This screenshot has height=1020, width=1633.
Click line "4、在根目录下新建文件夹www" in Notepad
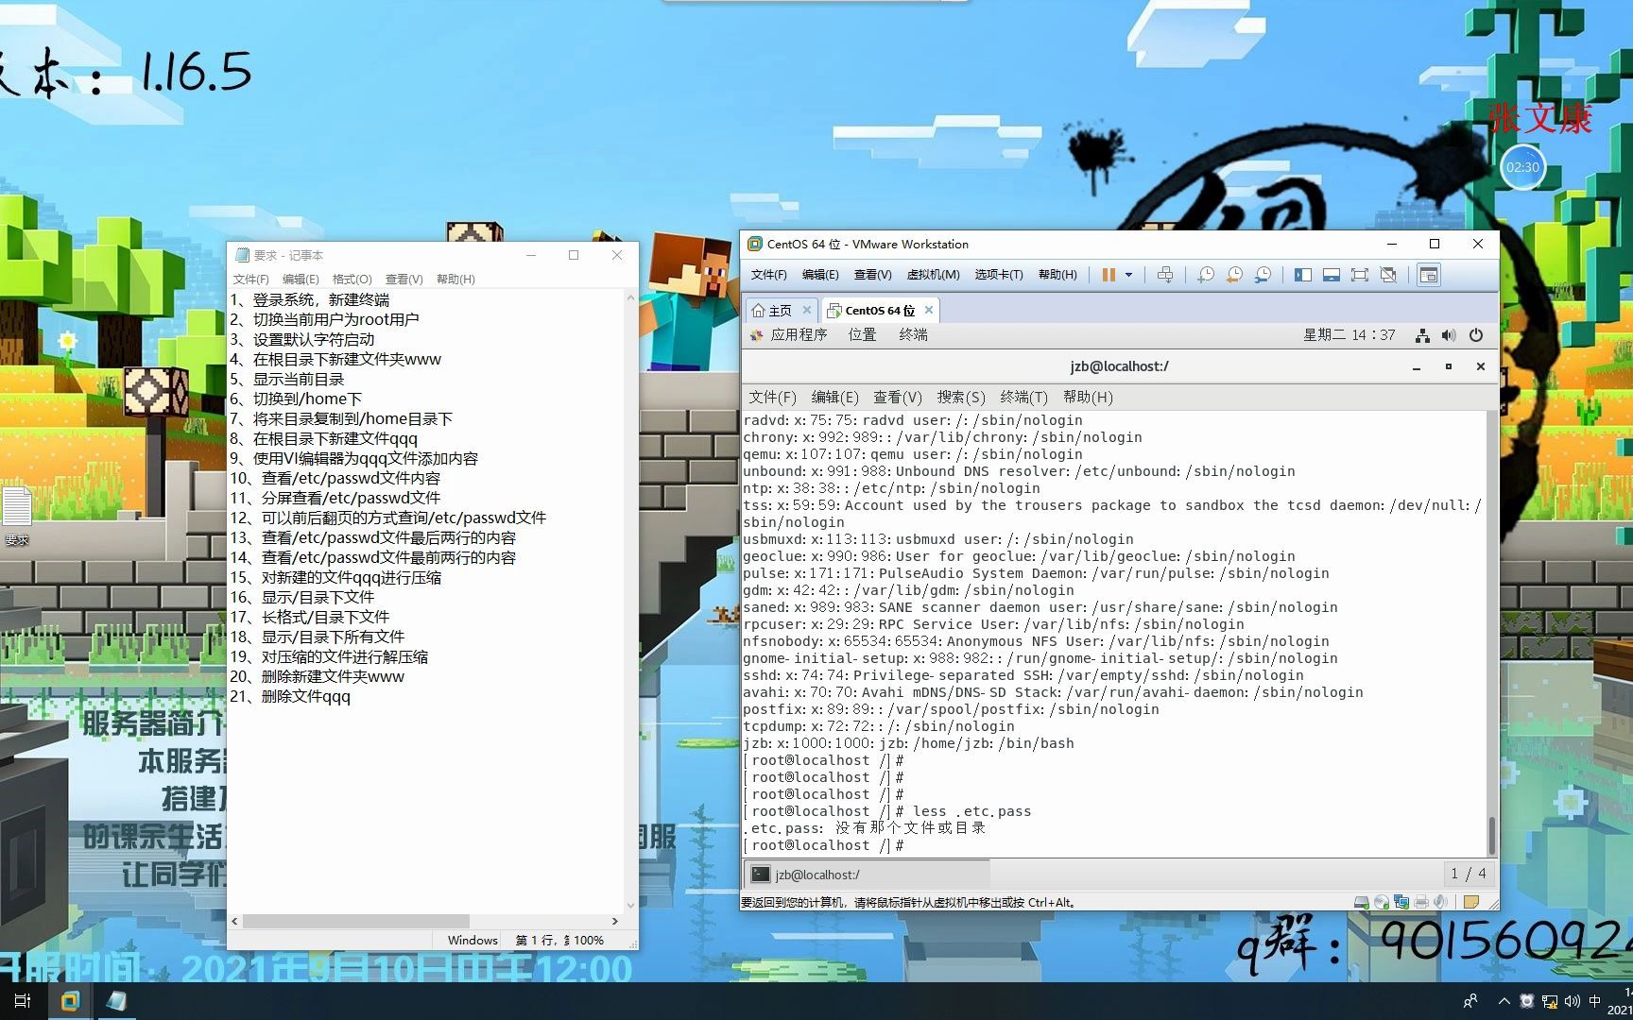pos(335,359)
